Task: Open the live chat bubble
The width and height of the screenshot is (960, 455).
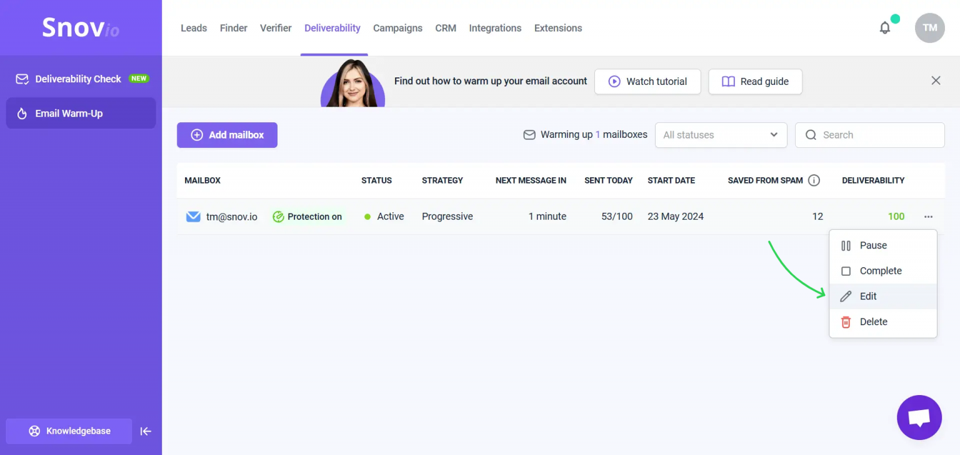Action: (919, 418)
